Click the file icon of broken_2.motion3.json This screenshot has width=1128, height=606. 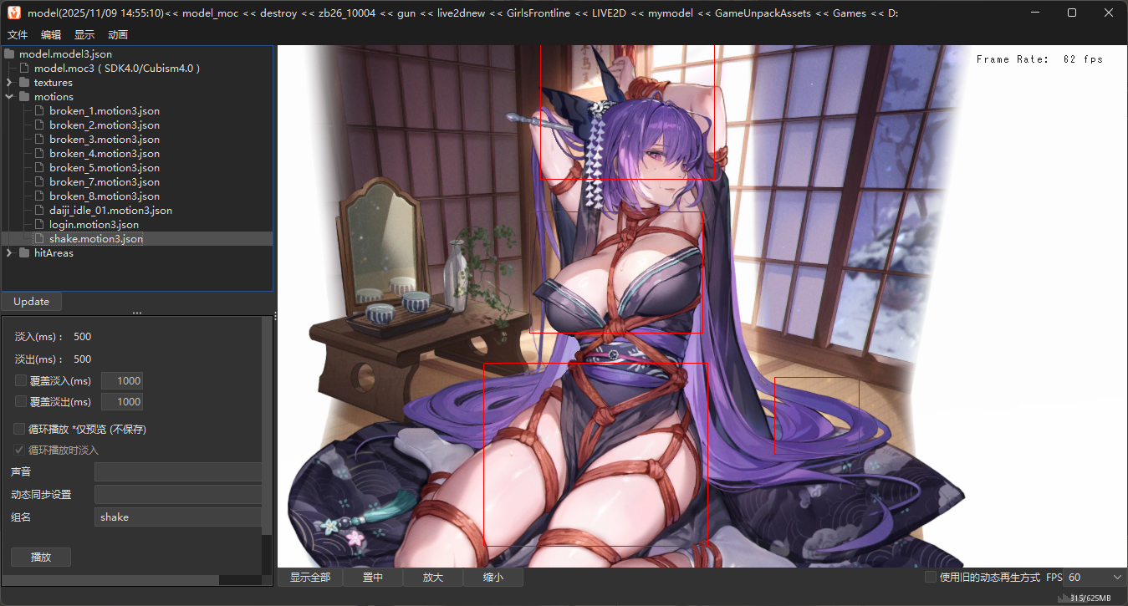point(39,125)
